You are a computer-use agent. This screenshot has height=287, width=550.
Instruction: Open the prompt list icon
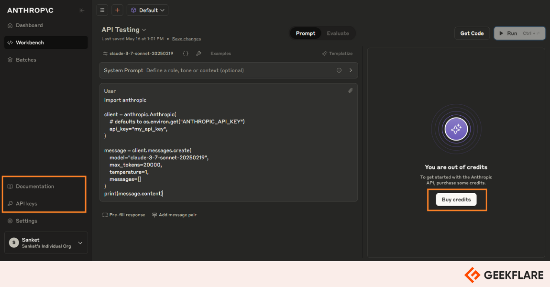(x=102, y=10)
